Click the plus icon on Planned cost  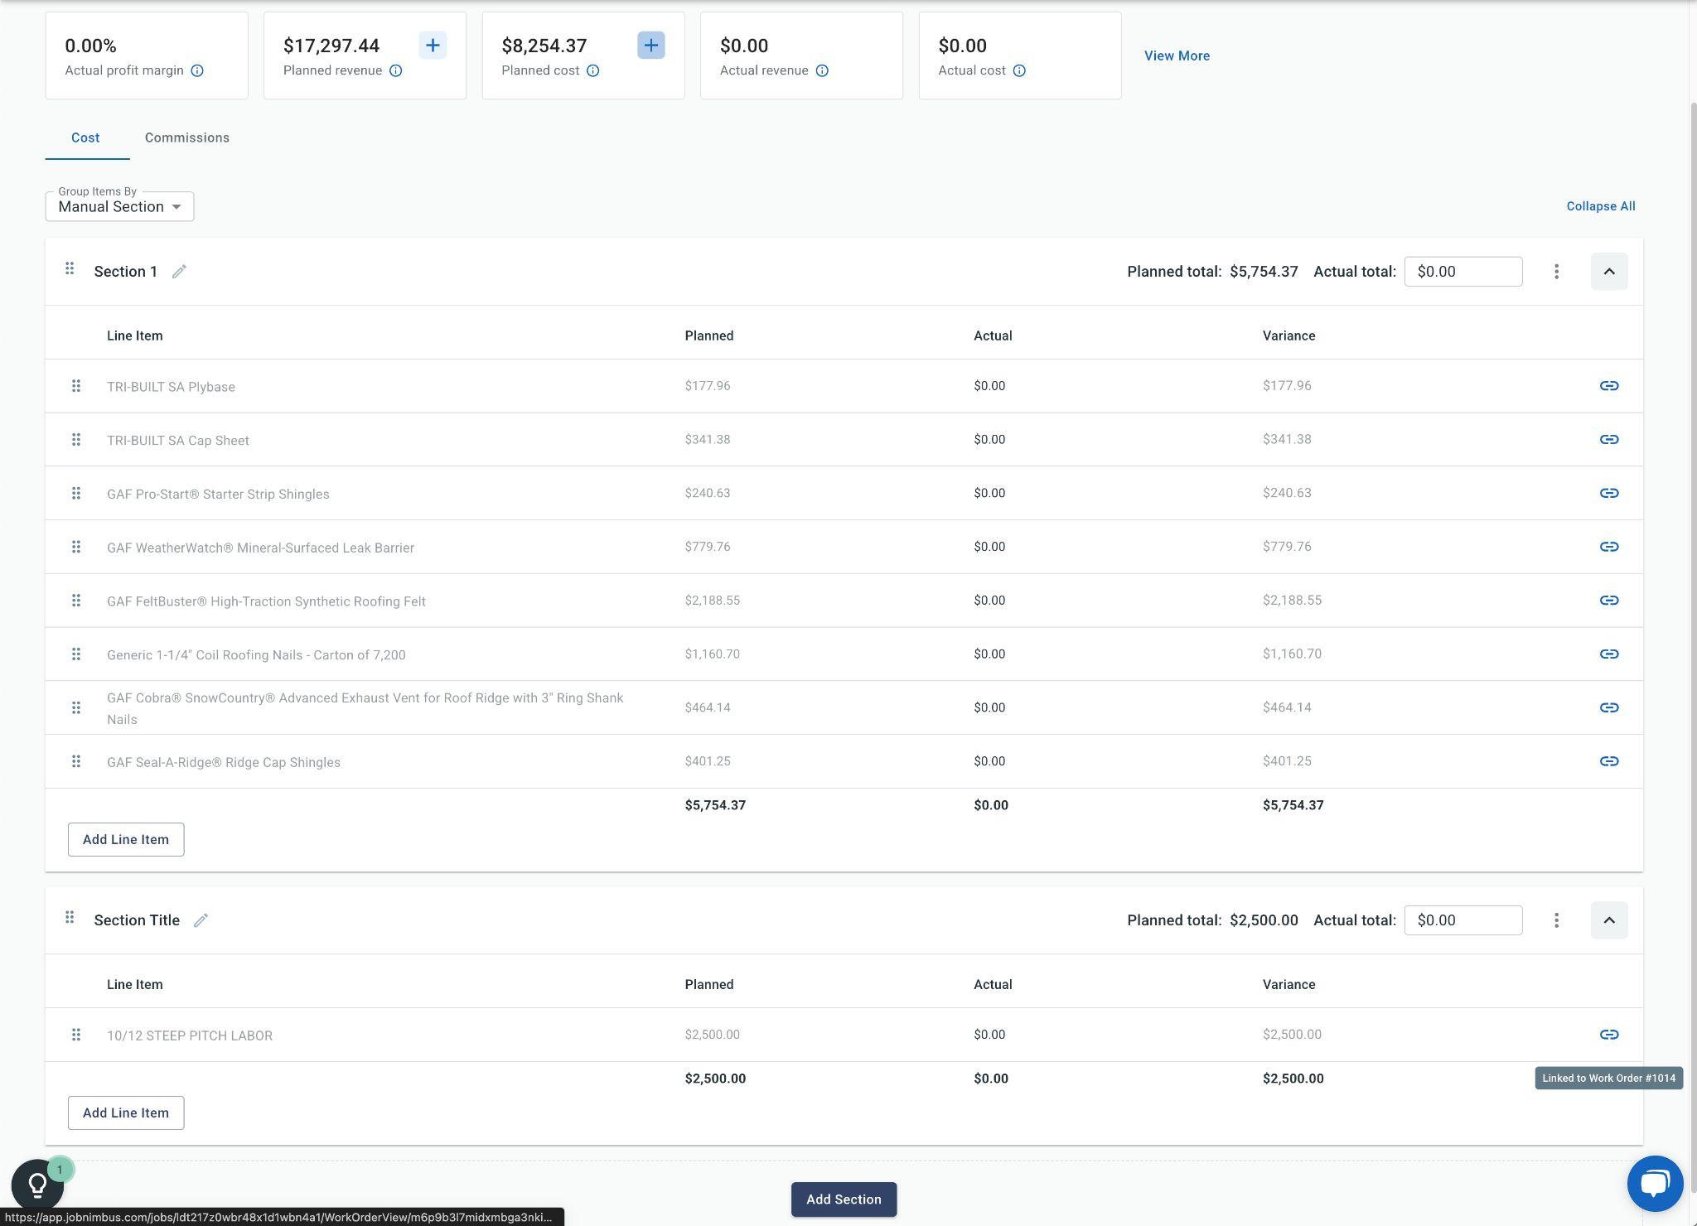pyautogui.click(x=650, y=46)
